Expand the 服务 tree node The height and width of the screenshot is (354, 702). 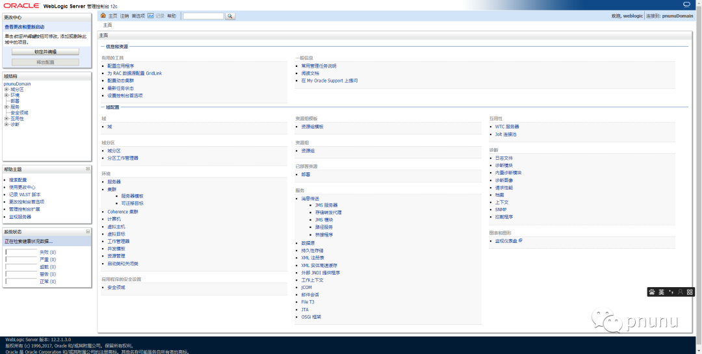tap(6, 107)
